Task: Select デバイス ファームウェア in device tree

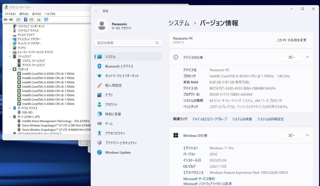Action: pos(33,65)
